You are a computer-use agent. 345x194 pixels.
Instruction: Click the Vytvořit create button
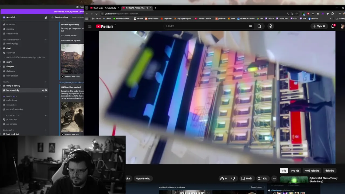click(x=319, y=26)
